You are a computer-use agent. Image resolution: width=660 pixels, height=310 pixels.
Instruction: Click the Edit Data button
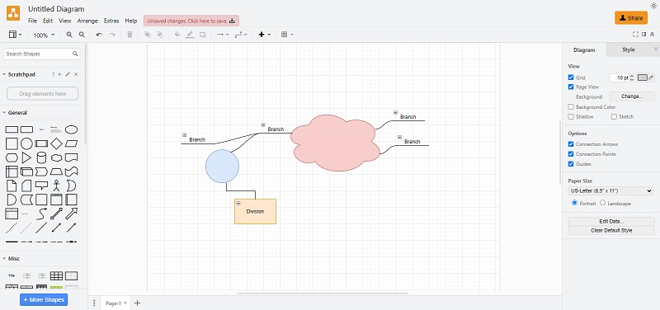(x=611, y=221)
